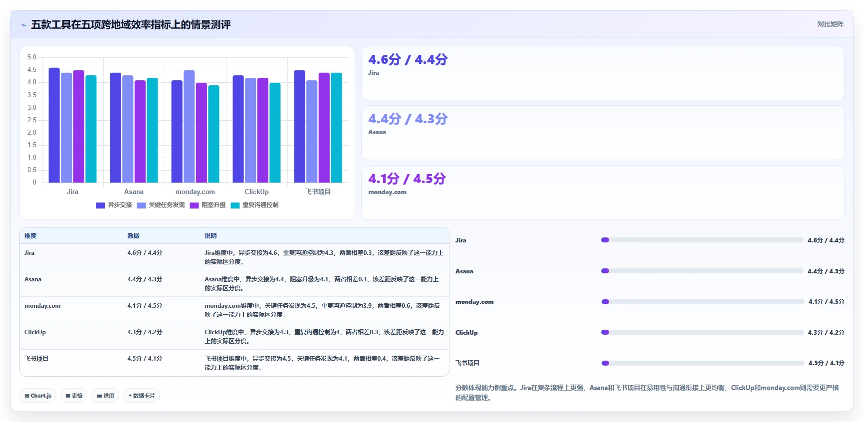Image resolution: width=864 pixels, height=422 pixels.
Task: Click the ClickUp label in the progress list
Action: (x=466, y=333)
